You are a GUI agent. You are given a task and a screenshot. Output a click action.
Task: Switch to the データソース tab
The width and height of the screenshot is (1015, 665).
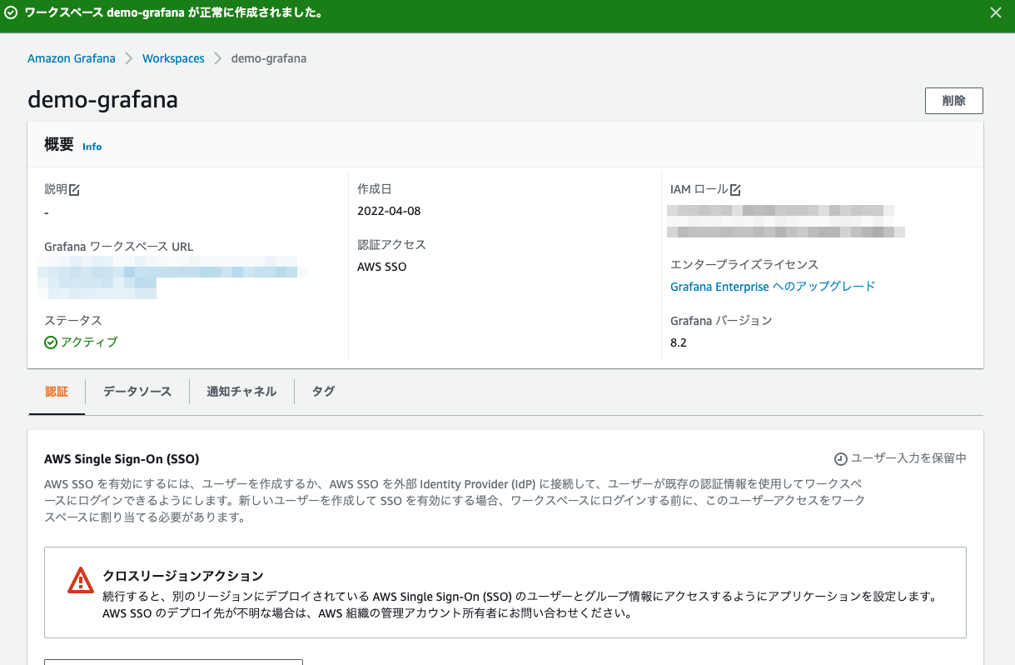[x=137, y=391]
